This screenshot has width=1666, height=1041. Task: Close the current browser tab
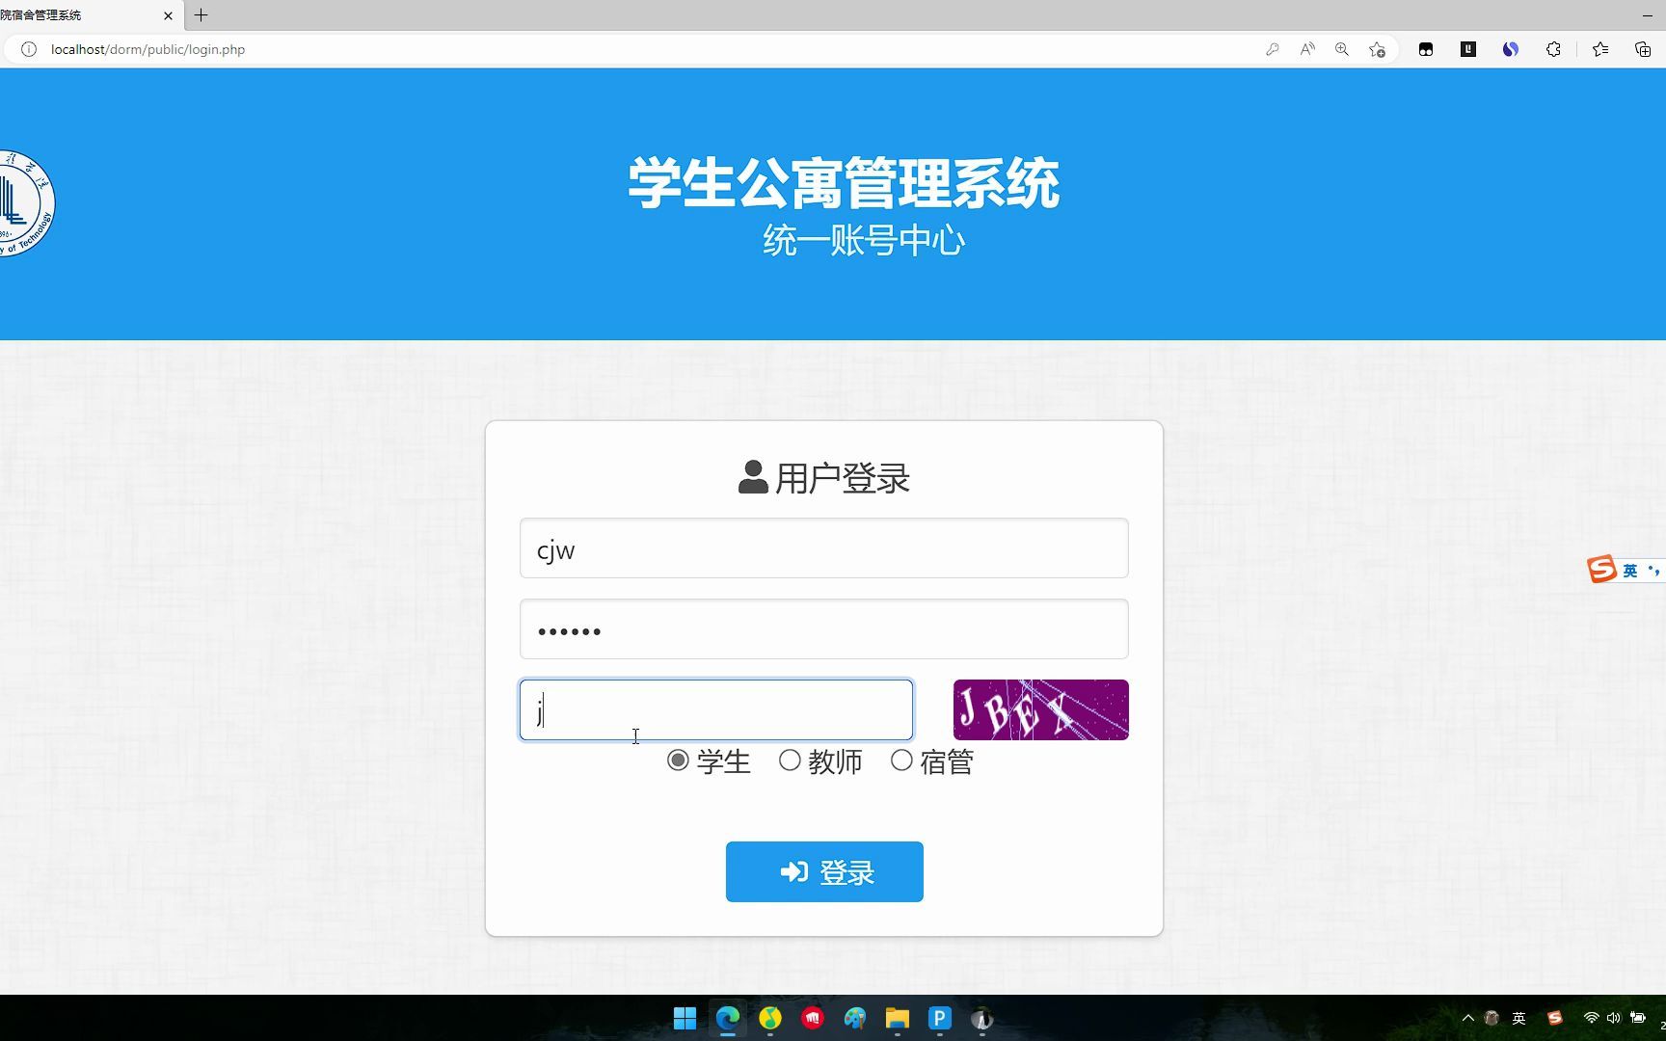coord(168,15)
